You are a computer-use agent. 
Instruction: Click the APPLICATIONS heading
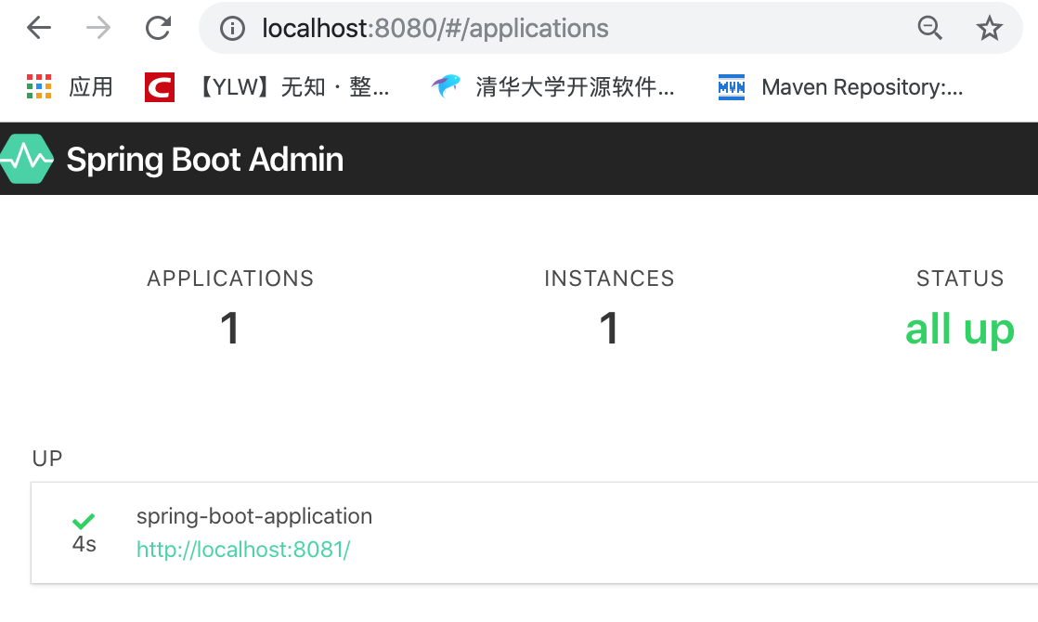(230, 279)
